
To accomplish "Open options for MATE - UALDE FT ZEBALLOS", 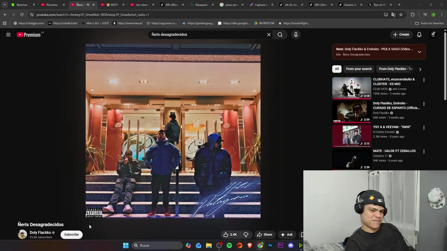I will [x=424, y=152].
